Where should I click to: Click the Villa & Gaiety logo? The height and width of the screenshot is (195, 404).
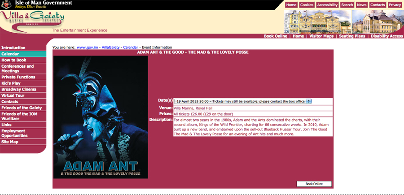pyautogui.click(x=33, y=20)
